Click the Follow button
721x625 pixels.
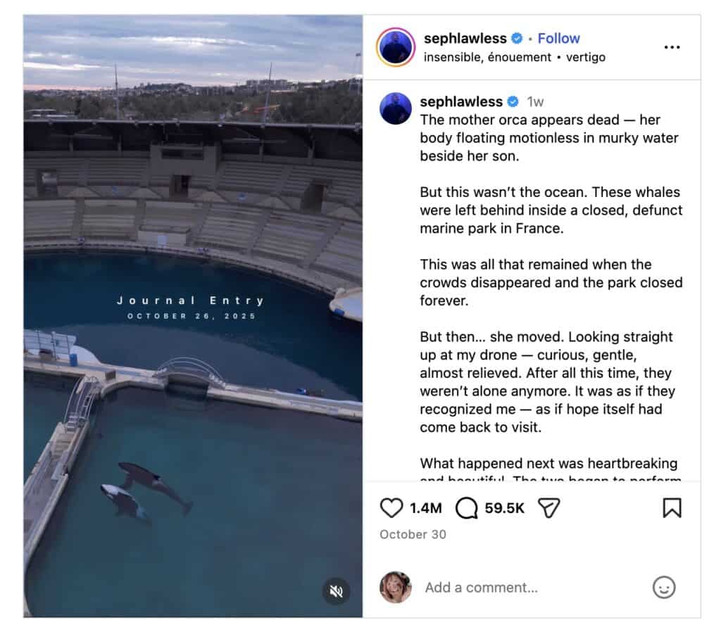tap(558, 38)
